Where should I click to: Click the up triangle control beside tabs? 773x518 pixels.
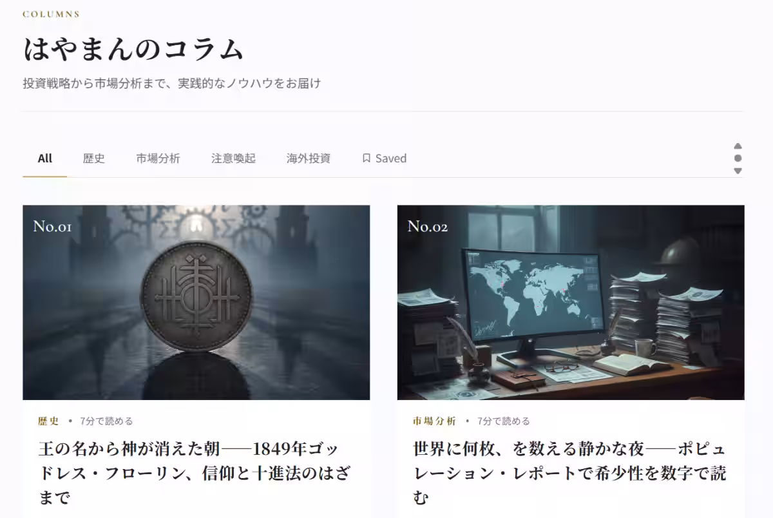pos(738,146)
